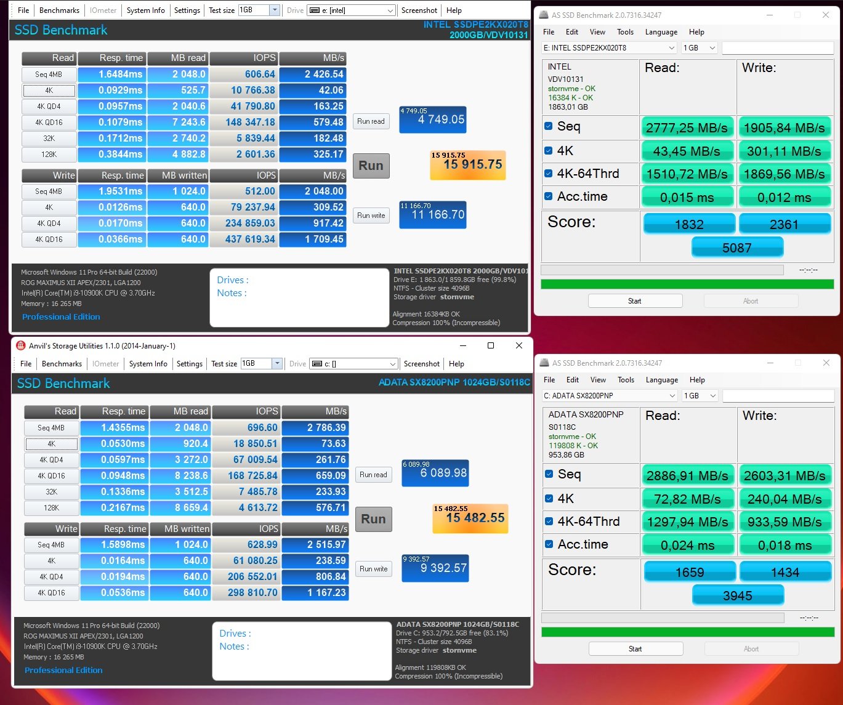Open Language menu in ADATA AS SSD window

pos(662,380)
